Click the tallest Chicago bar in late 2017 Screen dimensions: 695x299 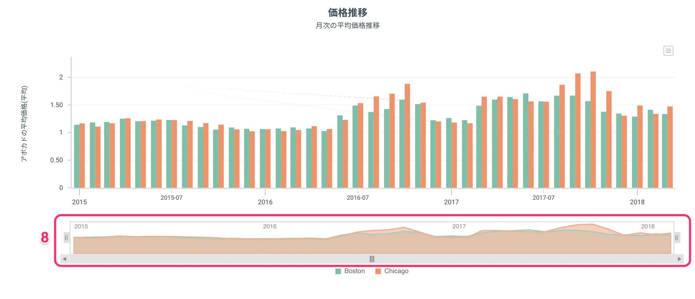[593, 130]
